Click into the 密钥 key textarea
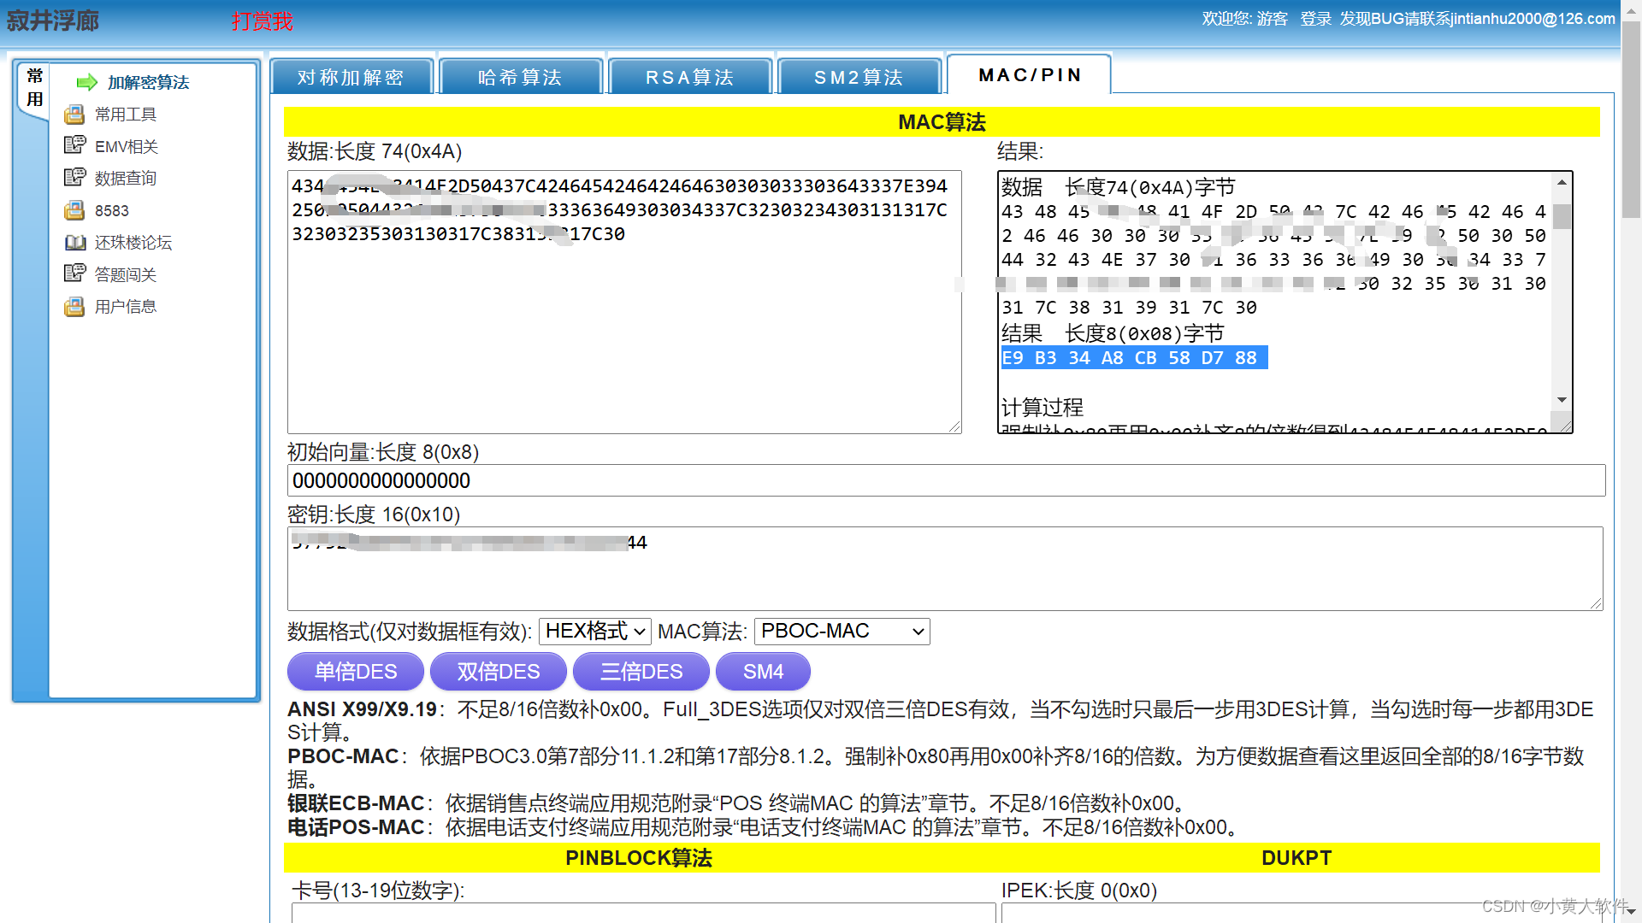This screenshot has height=923, width=1642. (945, 568)
